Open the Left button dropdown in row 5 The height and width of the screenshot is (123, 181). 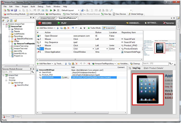[x=107, y=49]
